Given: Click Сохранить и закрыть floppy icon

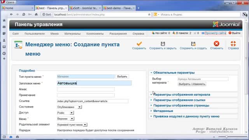Looking at the screenshot, I should coord(163,44).
